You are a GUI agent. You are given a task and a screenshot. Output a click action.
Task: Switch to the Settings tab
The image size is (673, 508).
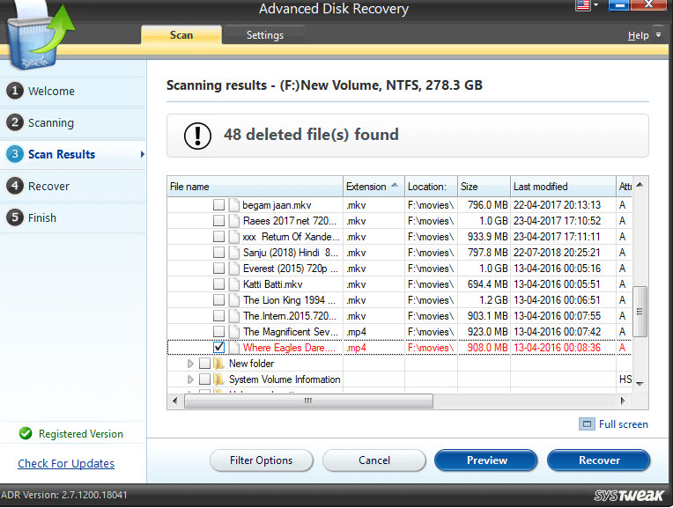pyautogui.click(x=264, y=35)
